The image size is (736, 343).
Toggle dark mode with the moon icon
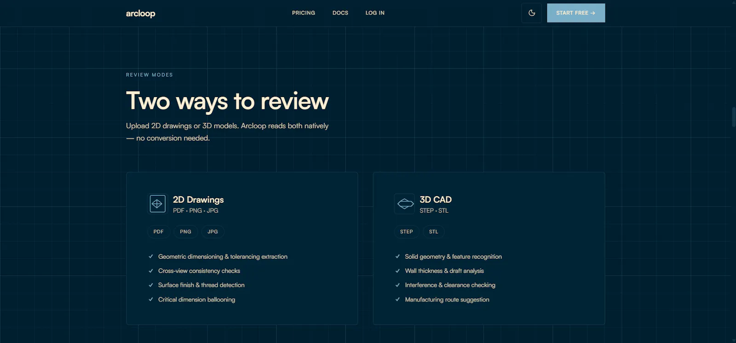click(532, 13)
